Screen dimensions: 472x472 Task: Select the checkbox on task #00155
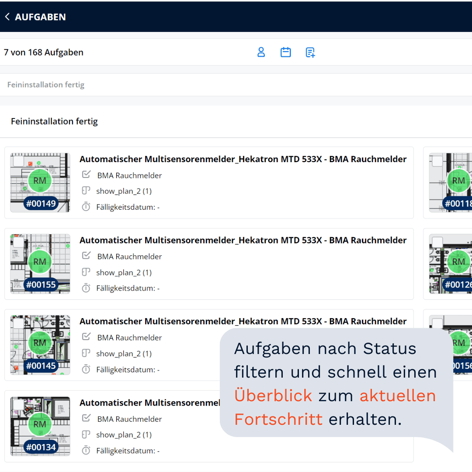[18, 243]
